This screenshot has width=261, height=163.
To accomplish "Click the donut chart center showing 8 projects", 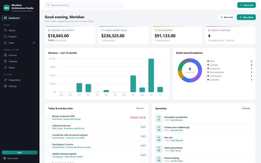I will click(190, 70).
